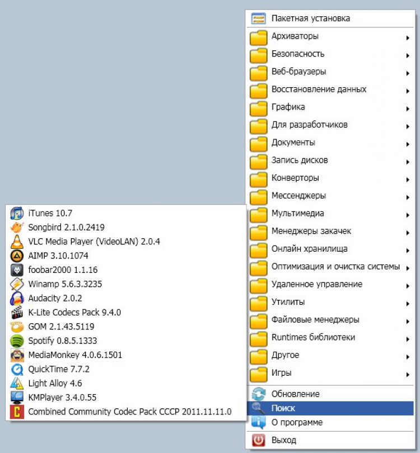Select Winamp 5.6.3.3235 label
Viewport: 420px width, 453px height.
tap(65, 284)
